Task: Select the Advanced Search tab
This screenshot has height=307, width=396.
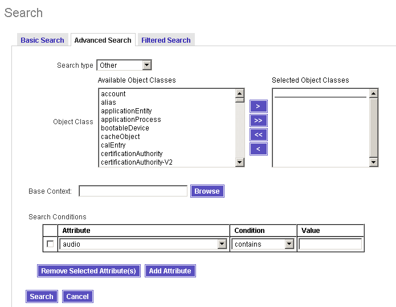Action: (x=103, y=40)
